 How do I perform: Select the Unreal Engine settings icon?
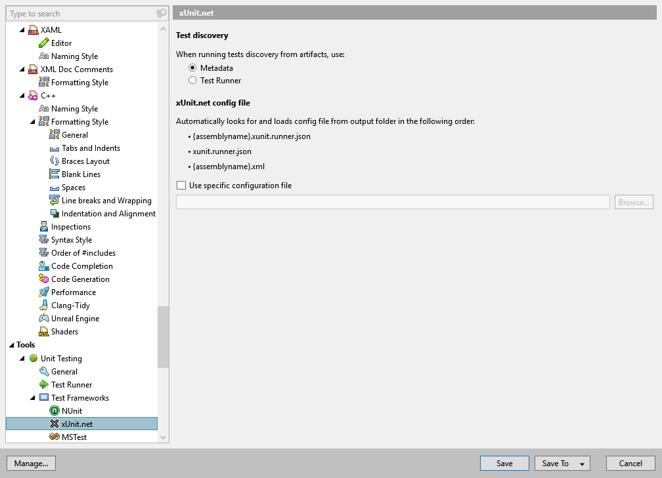coord(45,318)
